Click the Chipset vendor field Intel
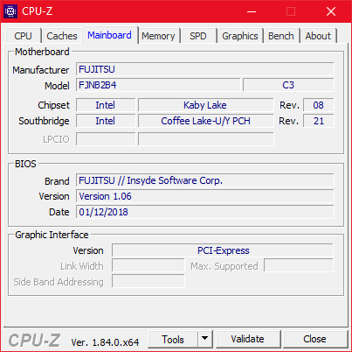This screenshot has height=352, width=352. [x=106, y=105]
